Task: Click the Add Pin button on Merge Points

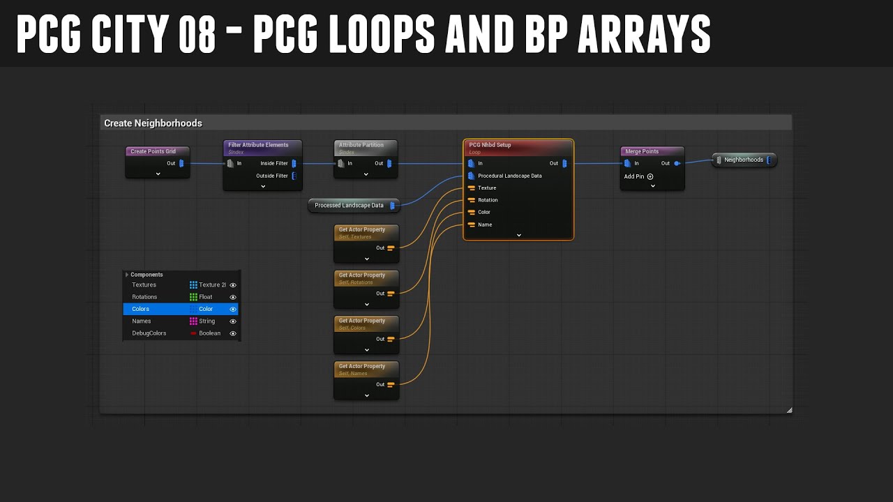Action: click(x=638, y=176)
